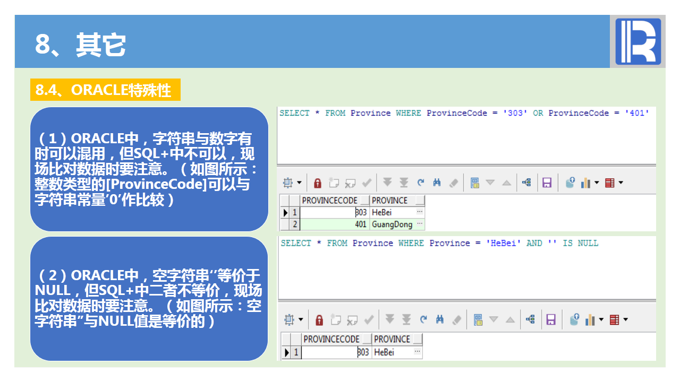Click the grey down triangle in lower toolbar
The image size is (680, 382).
point(494,319)
